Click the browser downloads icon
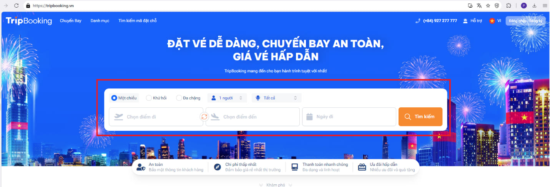 click(x=535, y=6)
